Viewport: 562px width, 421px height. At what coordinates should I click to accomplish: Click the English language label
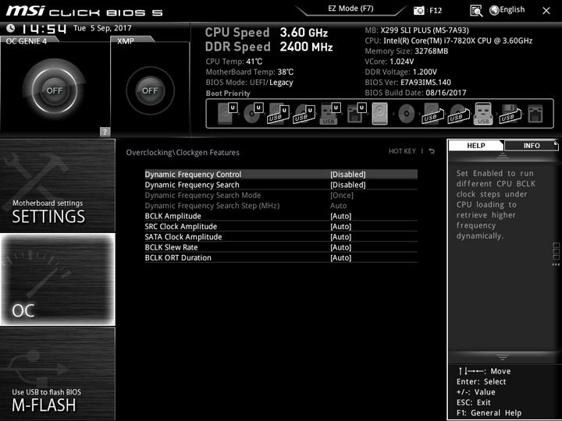512,9
